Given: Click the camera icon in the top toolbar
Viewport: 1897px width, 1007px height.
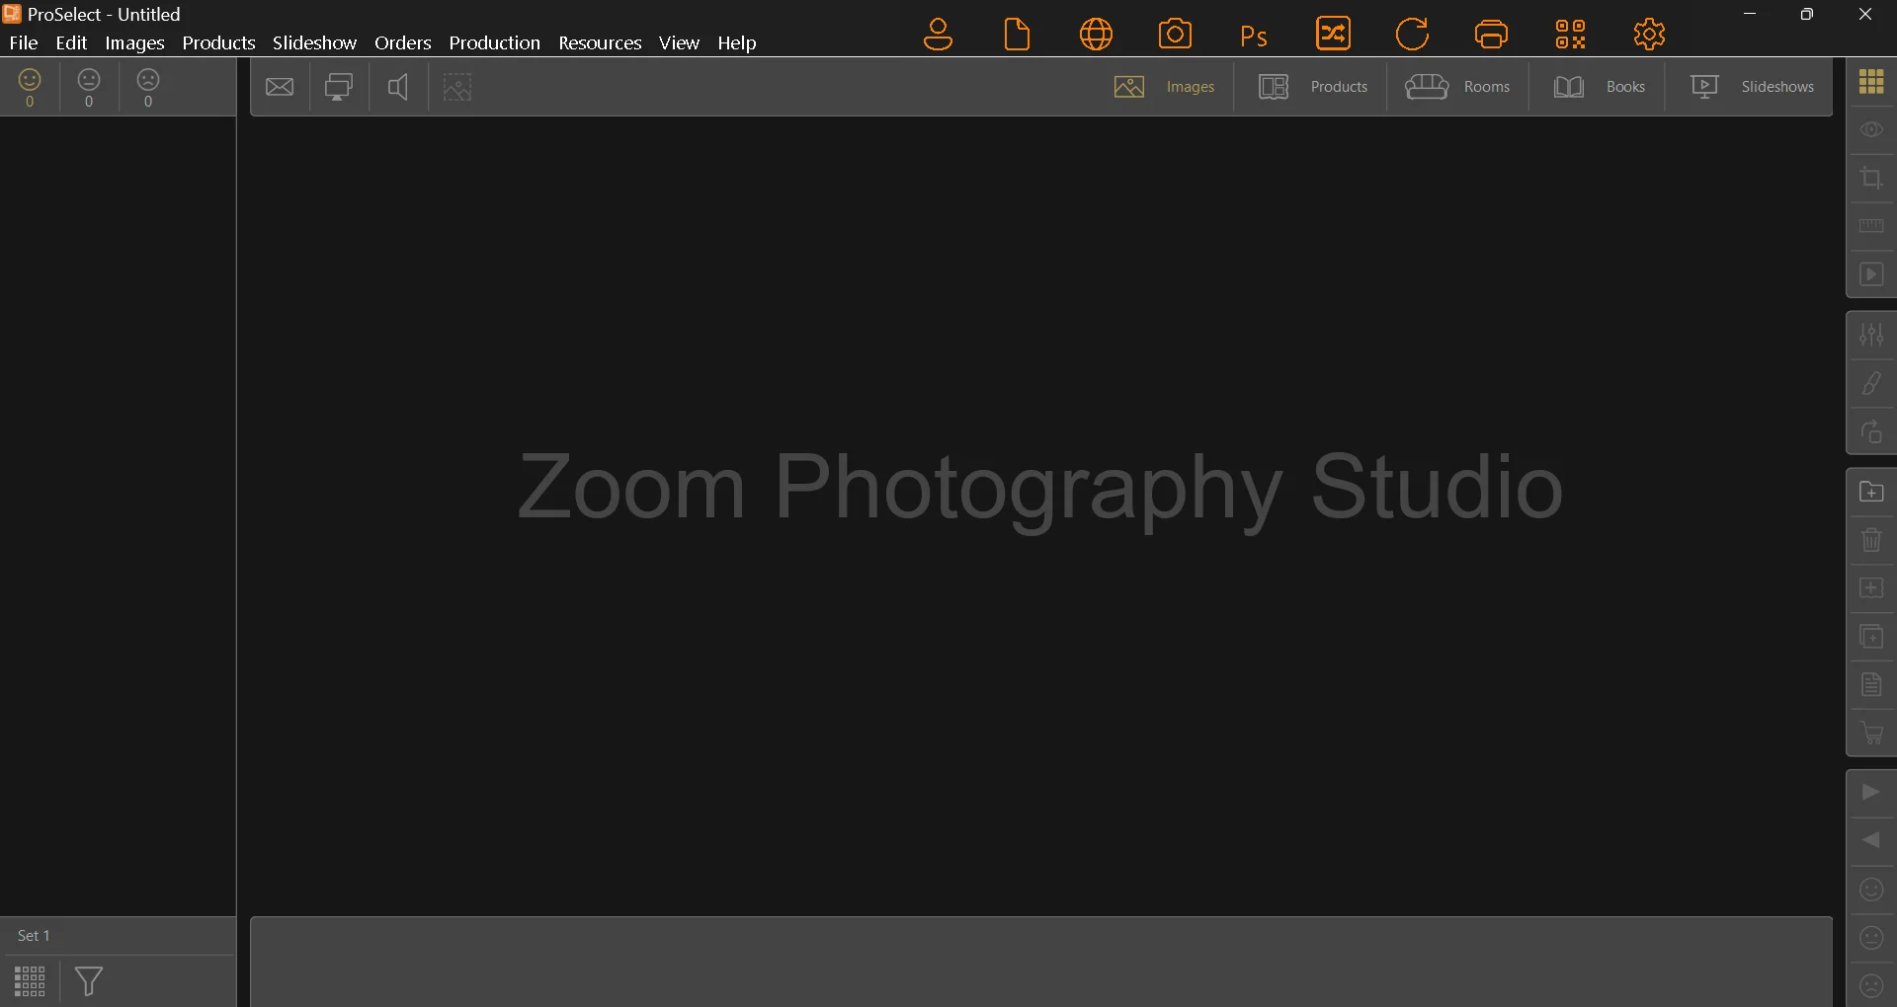Looking at the screenshot, I should point(1175,35).
